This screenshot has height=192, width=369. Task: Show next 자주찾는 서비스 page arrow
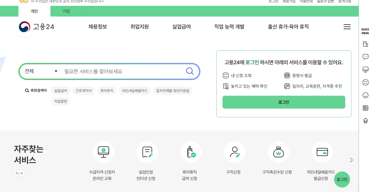351,160
